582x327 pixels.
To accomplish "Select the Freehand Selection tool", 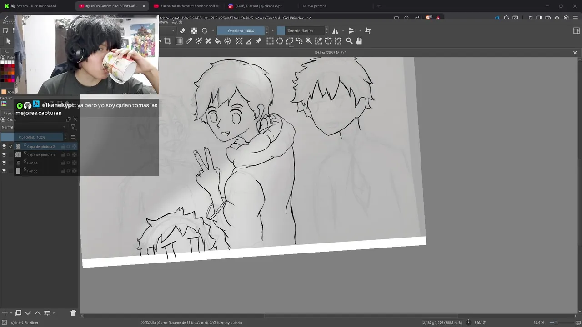I will pos(299,41).
